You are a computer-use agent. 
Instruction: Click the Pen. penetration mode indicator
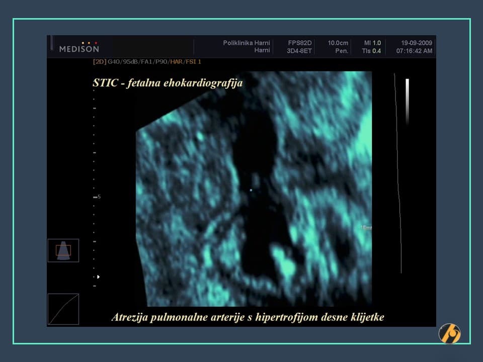(x=341, y=50)
